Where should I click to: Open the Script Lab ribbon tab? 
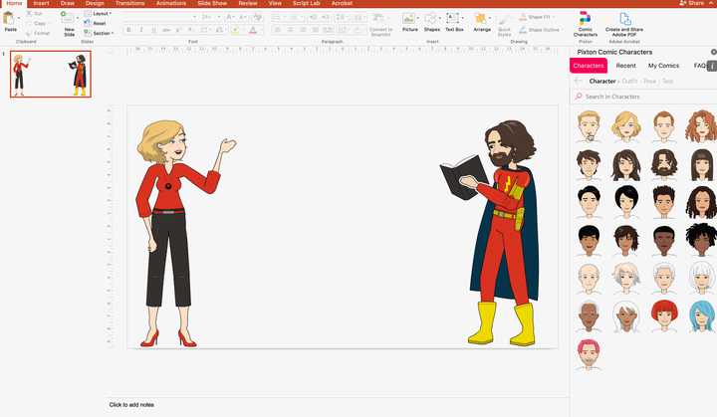point(306,3)
